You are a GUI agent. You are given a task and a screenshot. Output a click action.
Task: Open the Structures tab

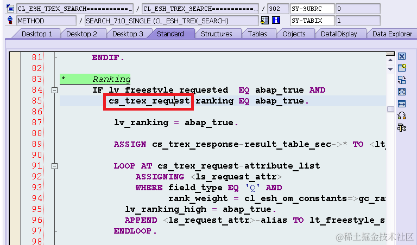217,34
